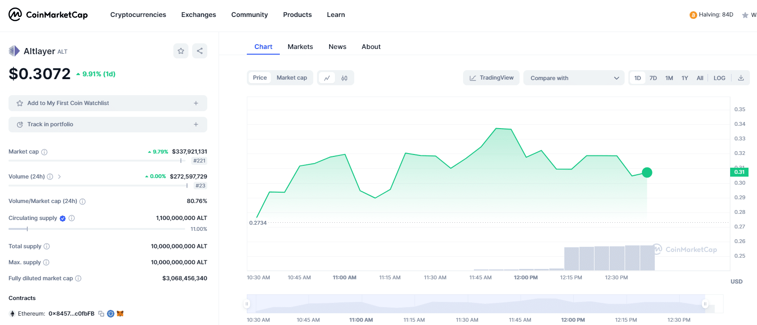
Task: Click the right handle of range slider
Action: [x=705, y=304]
